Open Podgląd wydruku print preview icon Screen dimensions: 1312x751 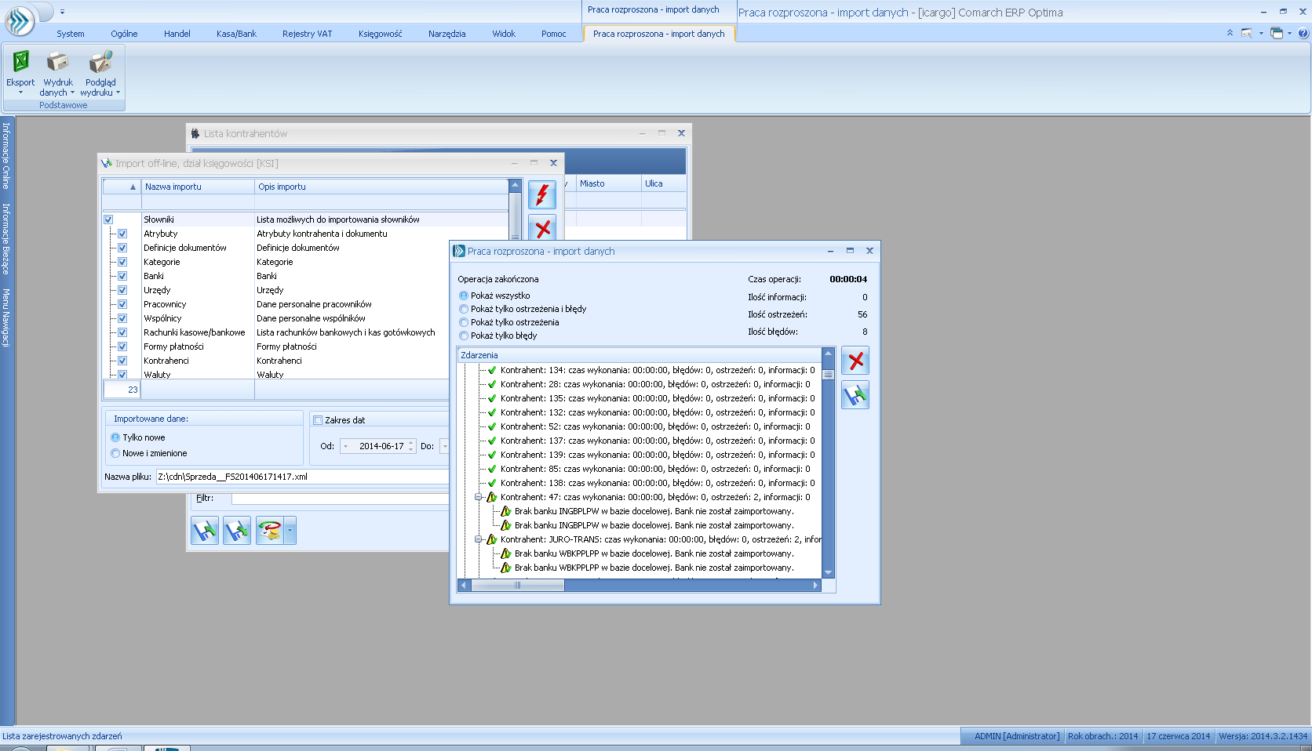click(100, 62)
